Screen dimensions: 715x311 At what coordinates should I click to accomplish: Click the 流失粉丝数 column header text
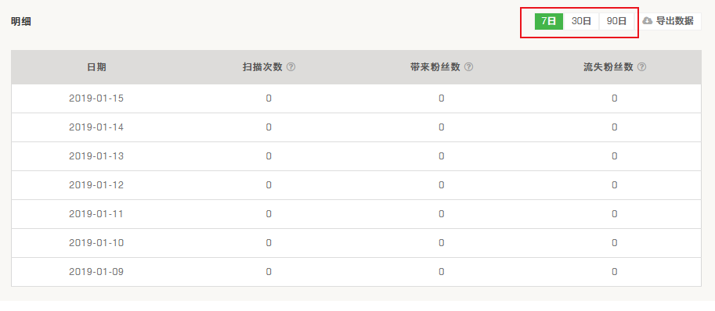point(608,67)
